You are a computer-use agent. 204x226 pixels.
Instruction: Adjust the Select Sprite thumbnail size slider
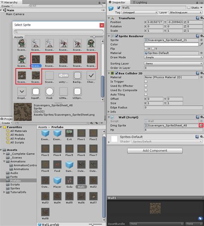point(94,37)
